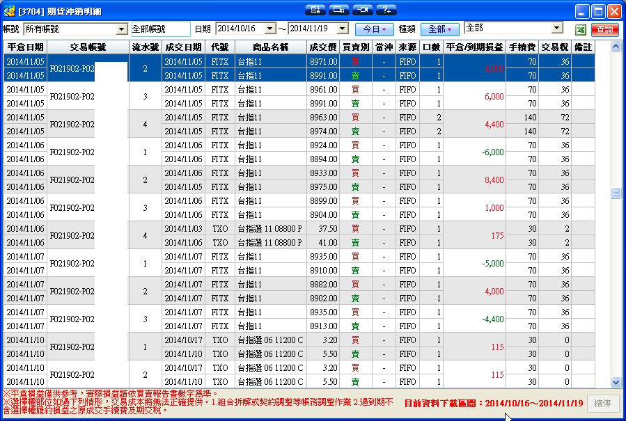Sort by the 交易帳號 column header
The width and height of the screenshot is (626, 421).
[88, 47]
